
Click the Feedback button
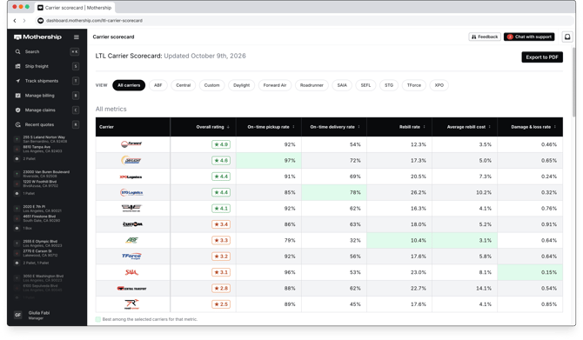click(485, 37)
